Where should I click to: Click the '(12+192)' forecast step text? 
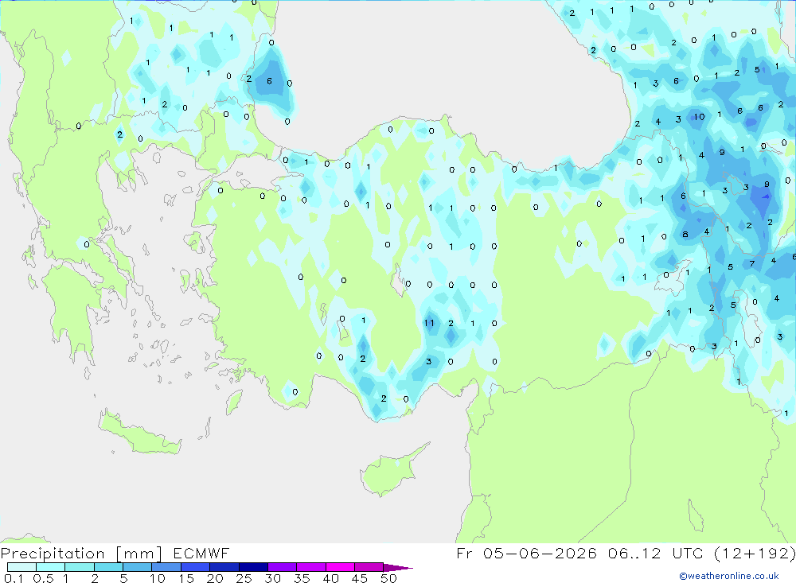[x=755, y=553]
